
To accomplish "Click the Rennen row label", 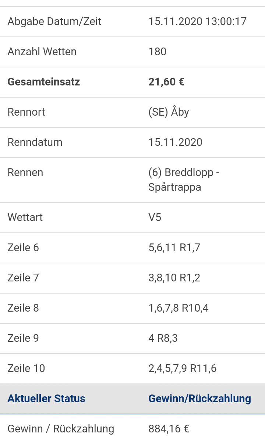I will [25, 172].
